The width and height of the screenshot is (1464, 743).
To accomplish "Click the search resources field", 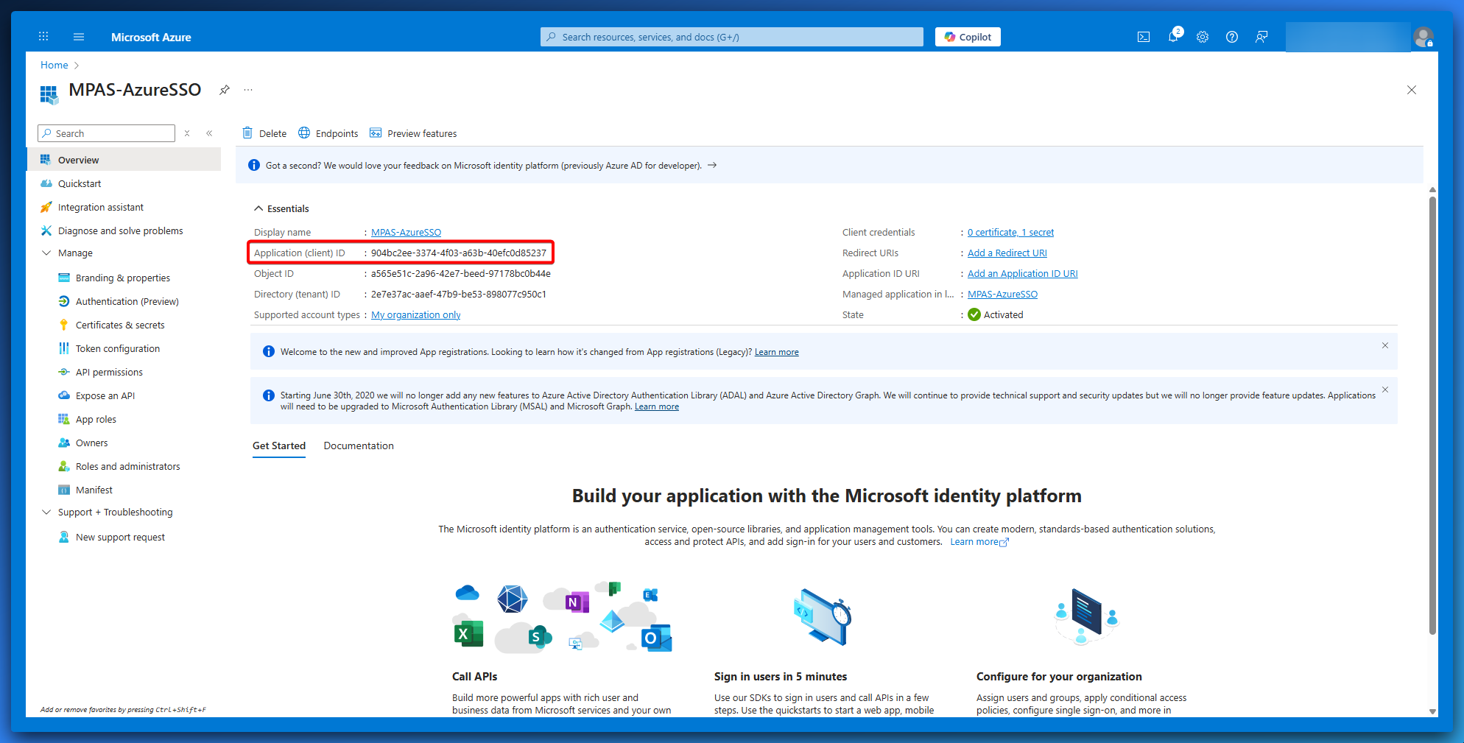I will pos(732,37).
